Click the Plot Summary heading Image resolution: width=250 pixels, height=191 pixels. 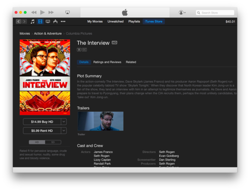[x=89, y=76]
